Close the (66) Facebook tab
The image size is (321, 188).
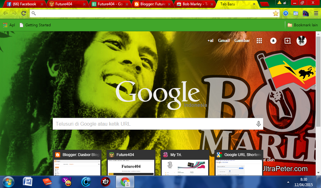coord(42,4)
